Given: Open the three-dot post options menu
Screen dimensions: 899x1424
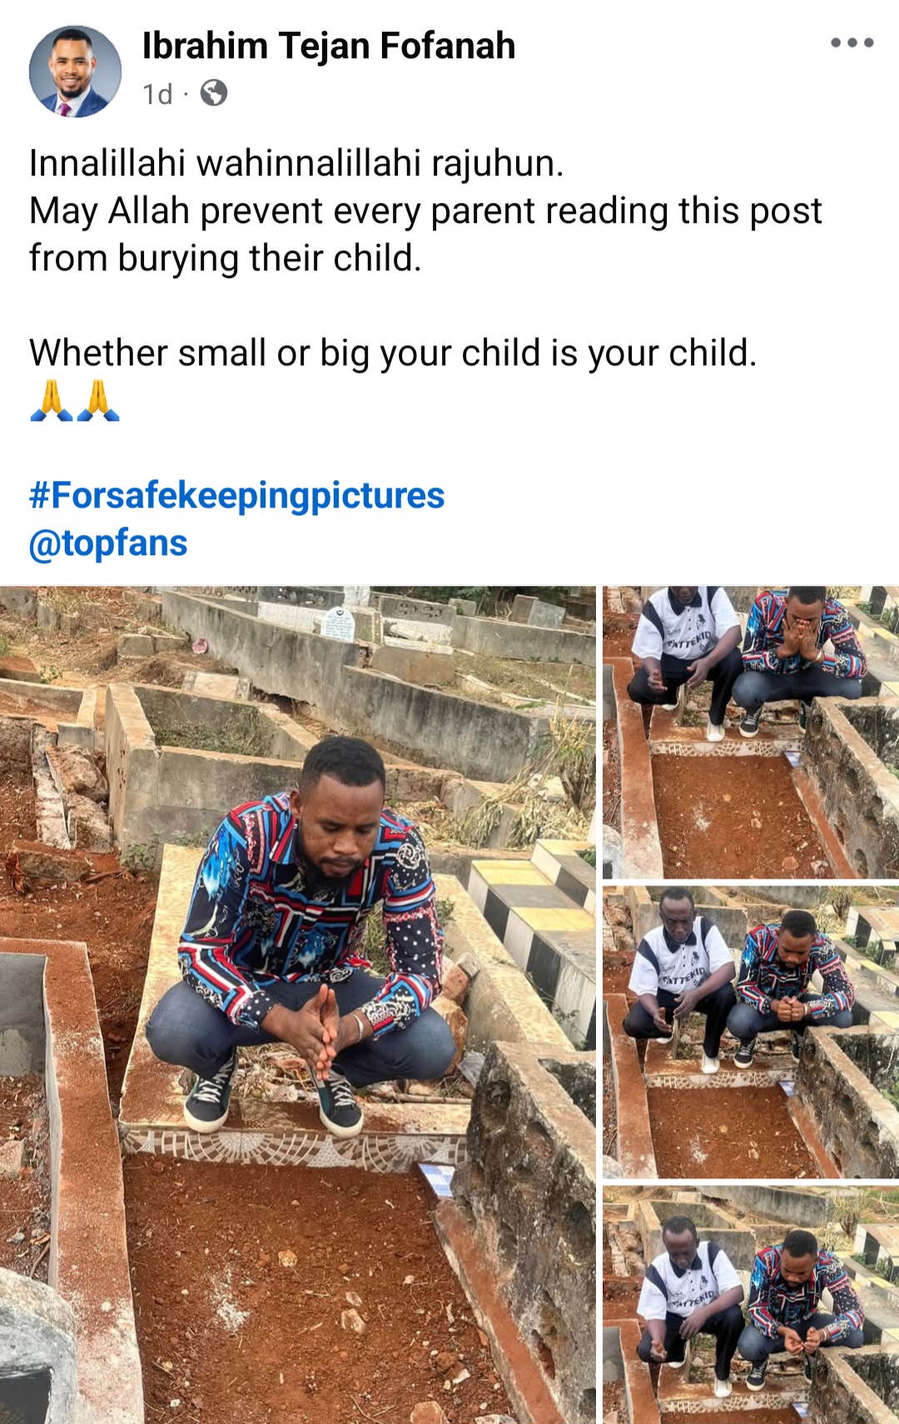Looking at the screenshot, I should tap(852, 43).
